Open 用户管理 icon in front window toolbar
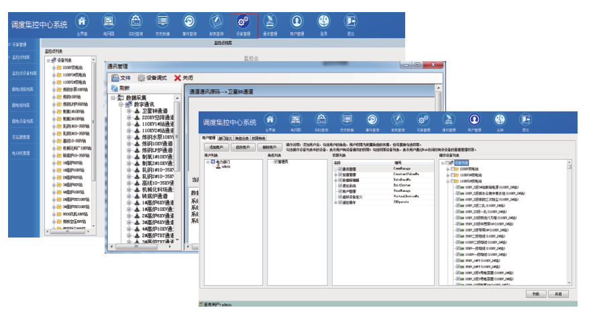 (x=474, y=119)
